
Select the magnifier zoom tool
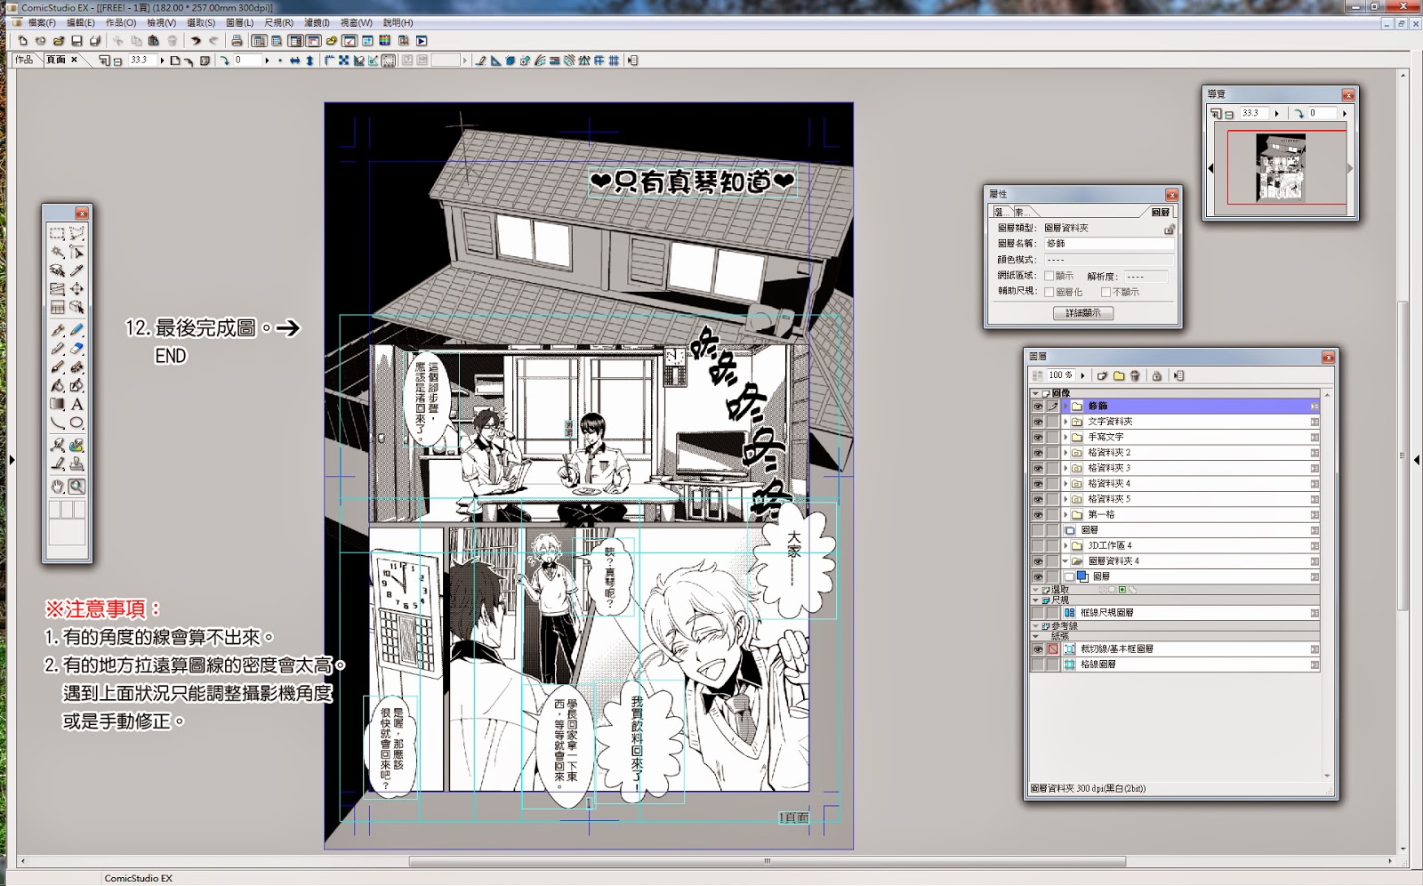tap(76, 487)
